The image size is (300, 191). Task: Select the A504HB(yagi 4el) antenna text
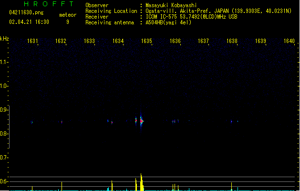click(x=168, y=22)
